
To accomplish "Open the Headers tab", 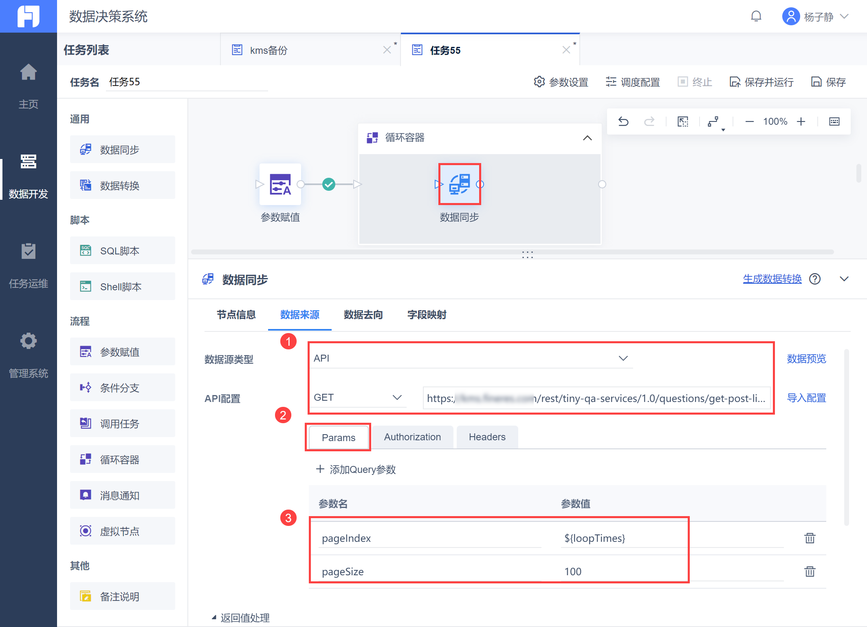I will [487, 437].
